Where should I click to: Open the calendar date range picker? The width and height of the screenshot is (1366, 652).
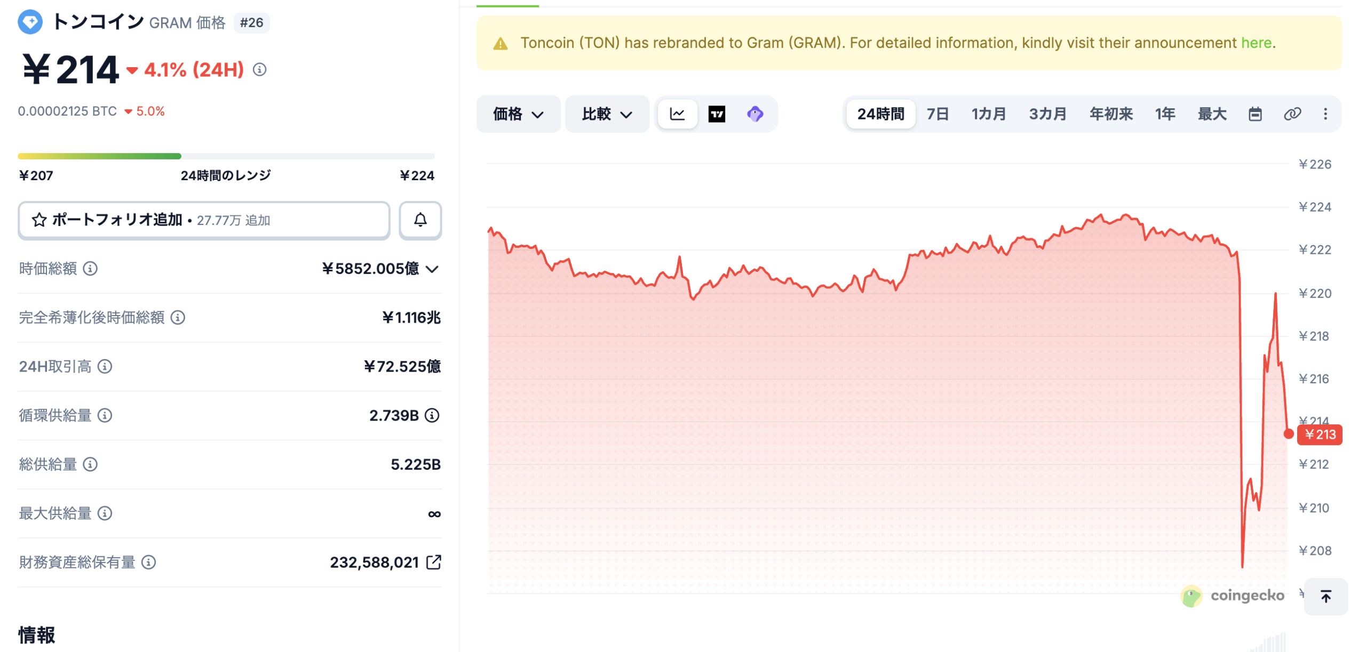[1255, 114]
